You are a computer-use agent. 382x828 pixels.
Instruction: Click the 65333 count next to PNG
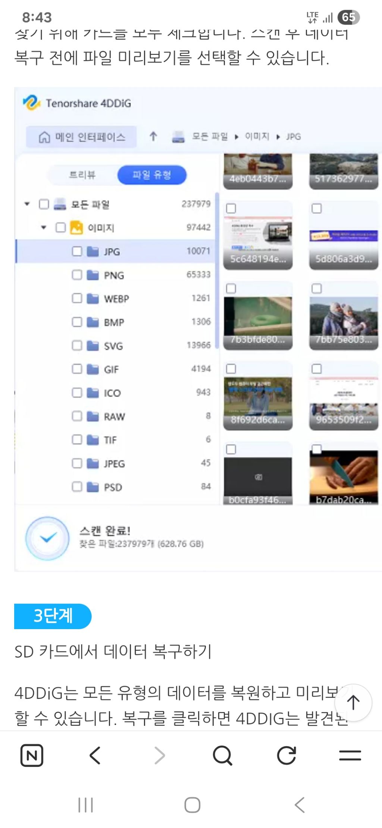[198, 275]
